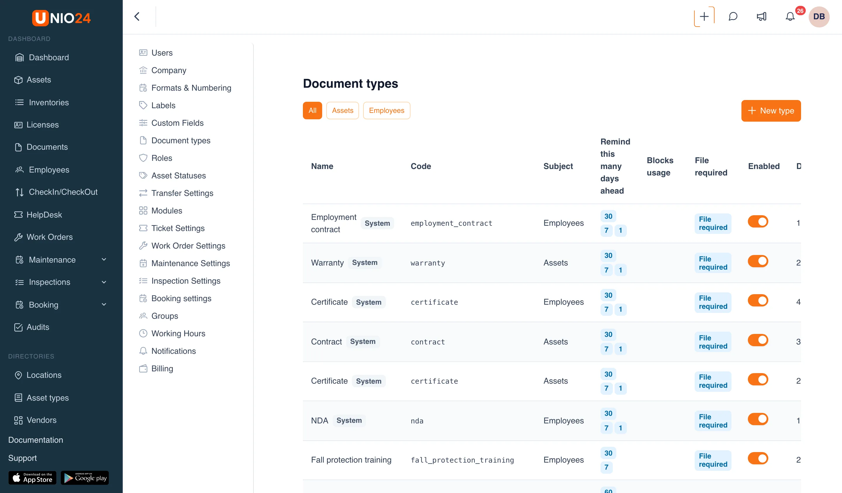Click File required badge in NDA row
This screenshot has height=493, width=842.
[x=713, y=421]
